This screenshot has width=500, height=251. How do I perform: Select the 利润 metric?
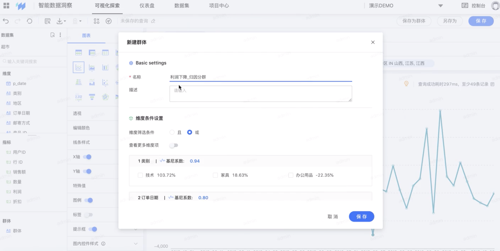(x=17, y=192)
